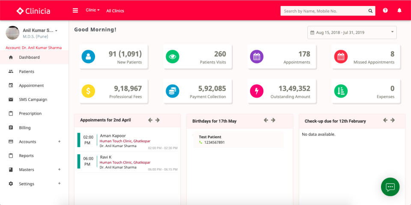Screen dimensions: 411x205
Task: Click the 06:00 PM - 06:15 PM time text
Action: click(163, 169)
